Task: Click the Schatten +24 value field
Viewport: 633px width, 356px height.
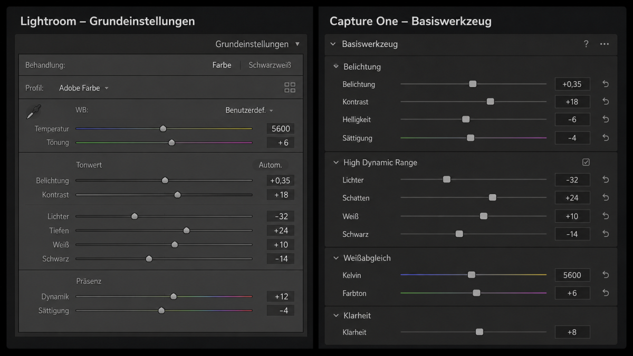Action: [572, 198]
